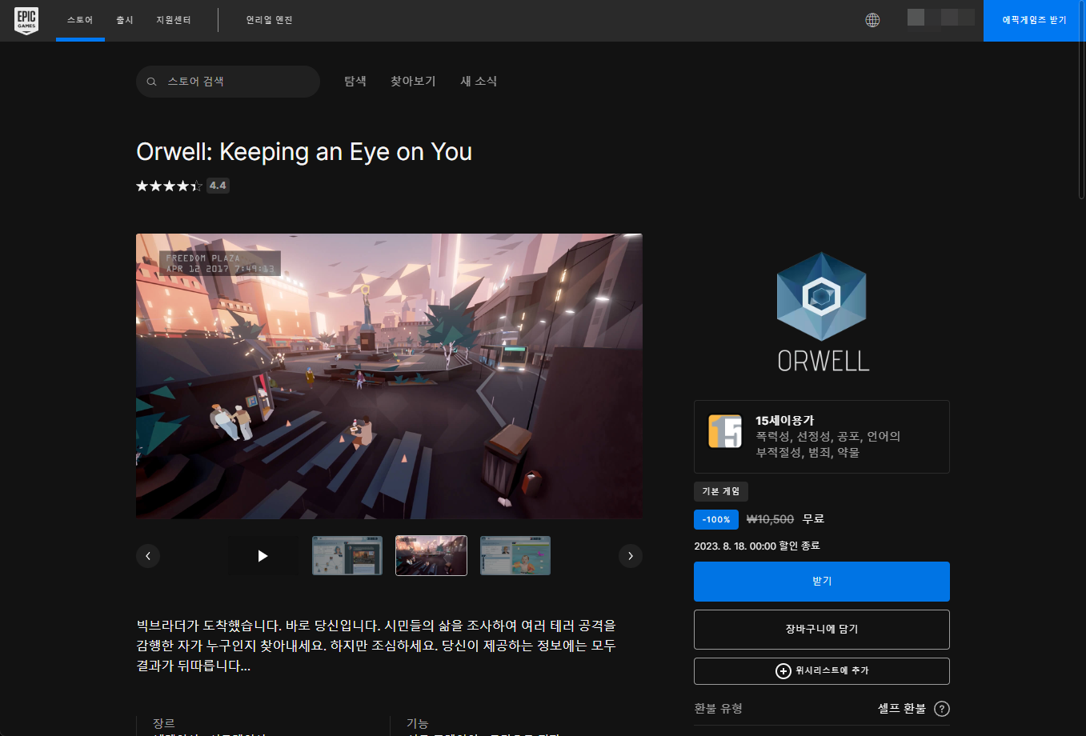Go to 탐색 section
This screenshot has width=1086, height=736.
[x=355, y=82]
